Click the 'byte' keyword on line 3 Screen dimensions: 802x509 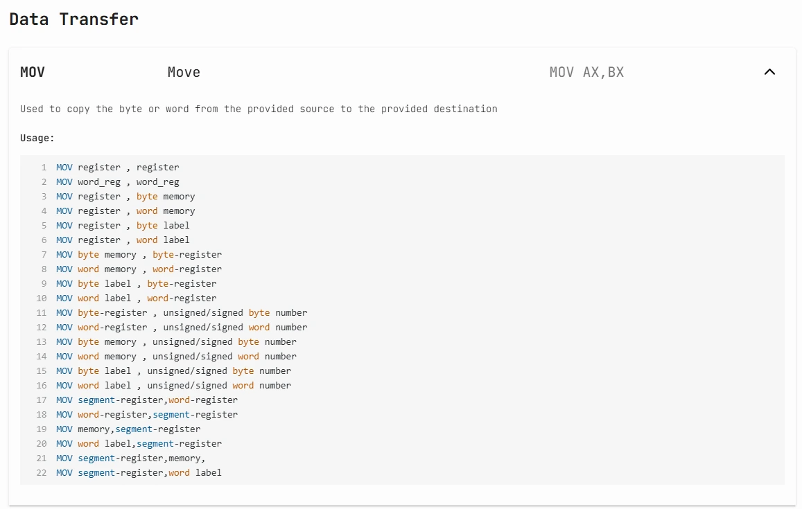pos(147,196)
